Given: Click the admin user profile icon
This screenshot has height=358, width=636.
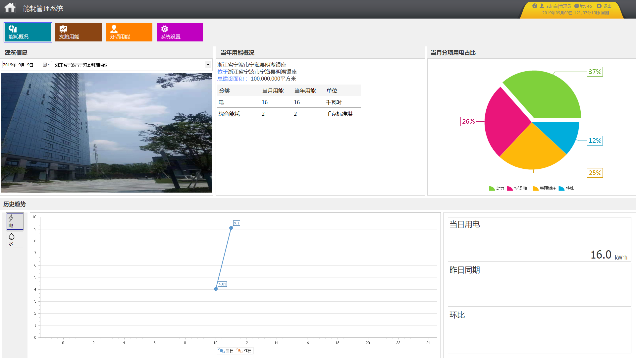Looking at the screenshot, I should tap(542, 6).
